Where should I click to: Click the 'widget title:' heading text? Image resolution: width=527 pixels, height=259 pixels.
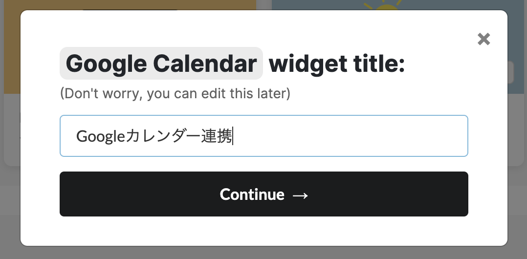[337, 64]
